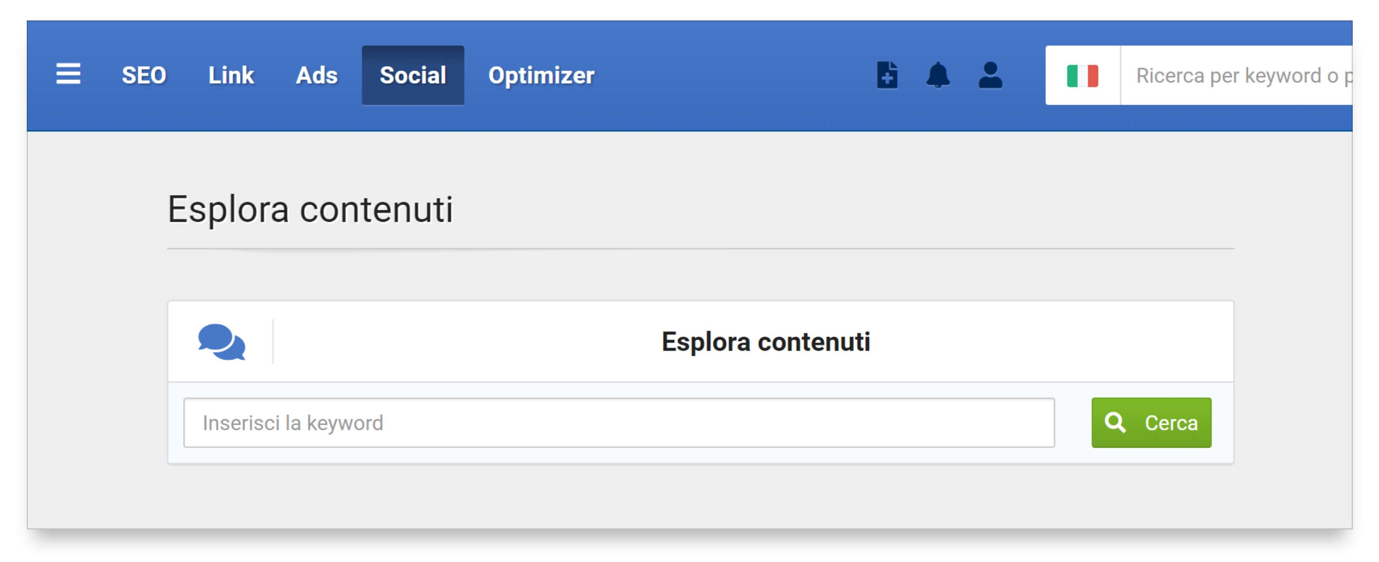Open the hamburger menu
Screen dimensions: 1379x562
[x=69, y=74]
